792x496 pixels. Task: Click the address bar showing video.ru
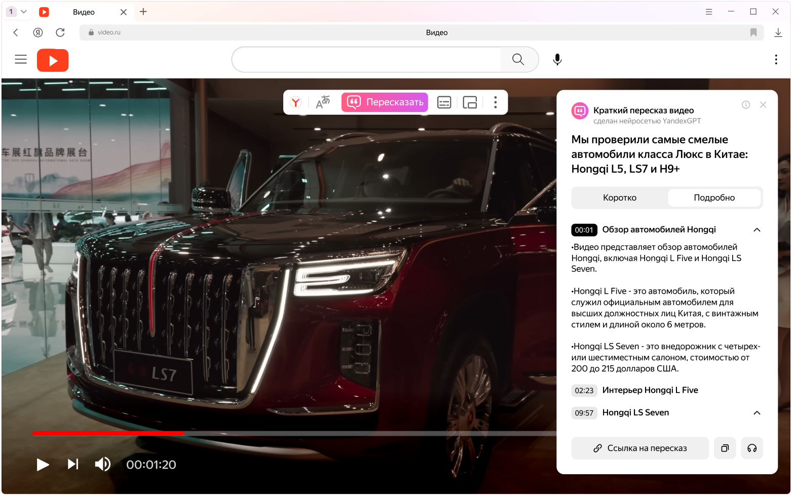coord(422,32)
